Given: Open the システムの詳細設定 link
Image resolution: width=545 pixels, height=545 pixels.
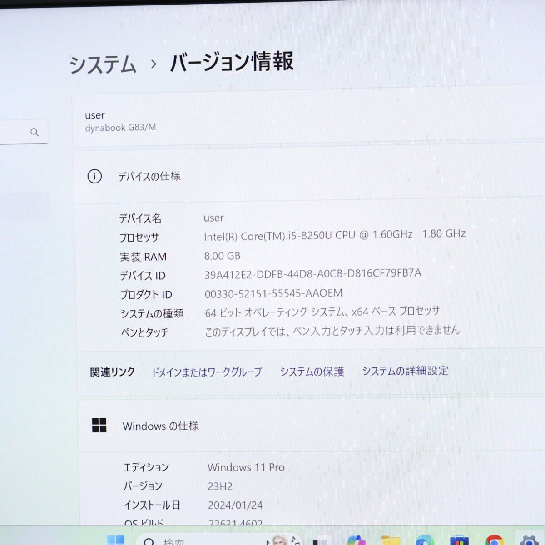Looking at the screenshot, I should coord(405,371).
